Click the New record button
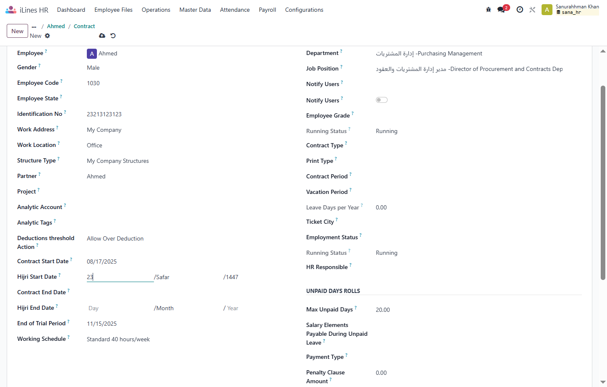Screen dimensions: 607x387 [18, 31]
